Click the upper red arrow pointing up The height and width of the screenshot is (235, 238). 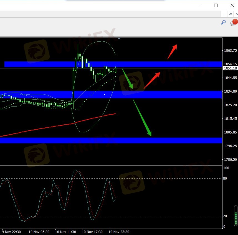tap(172, 52)
